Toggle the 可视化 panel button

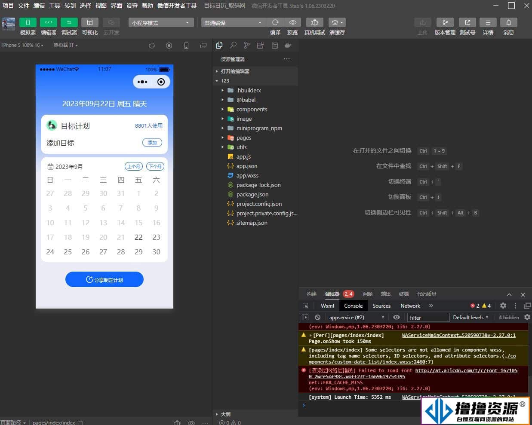(x=90, y=22)
